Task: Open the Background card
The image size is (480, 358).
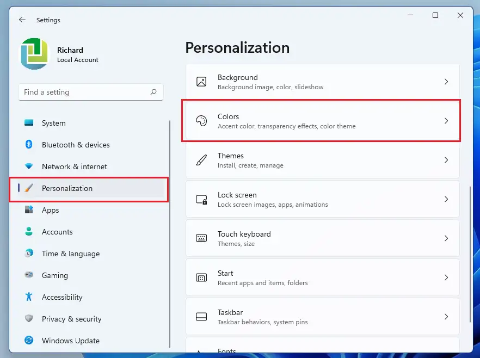Action: tap(323, 82)
